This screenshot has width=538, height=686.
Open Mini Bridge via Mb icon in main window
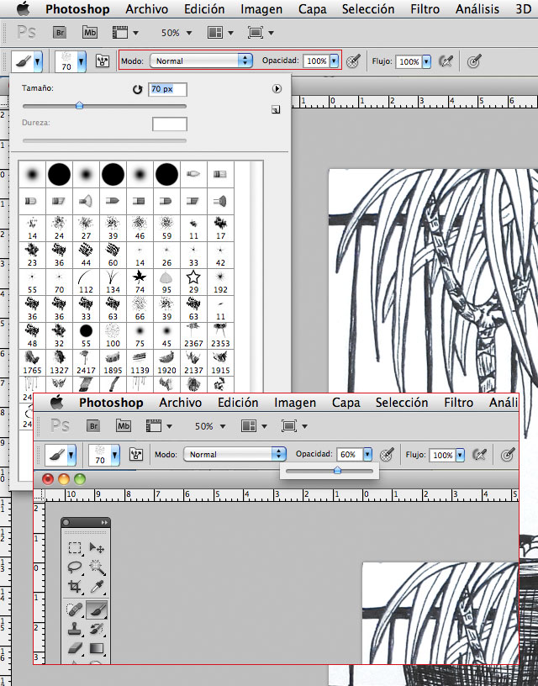90,33
